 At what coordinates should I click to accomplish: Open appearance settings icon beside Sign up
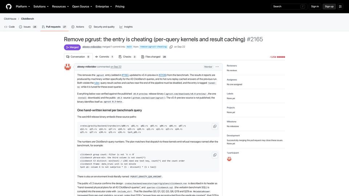pos(340,7)
